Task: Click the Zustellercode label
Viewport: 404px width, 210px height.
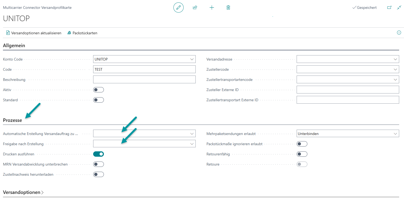Action: (218, 69)
